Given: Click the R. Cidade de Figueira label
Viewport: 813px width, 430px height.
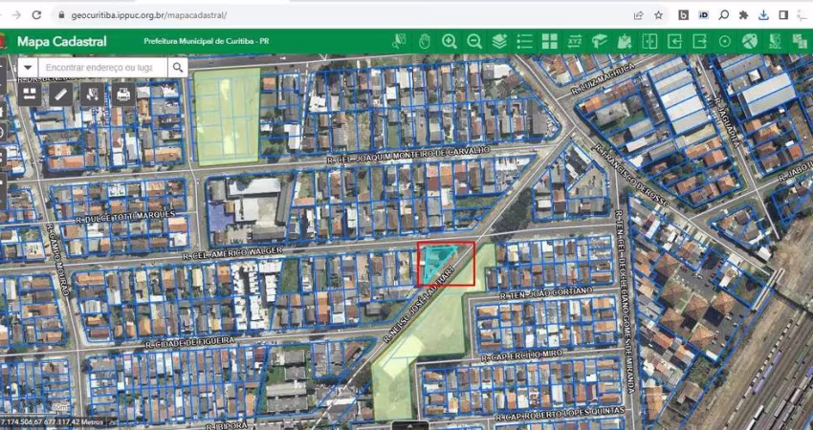Looking at the screenshot, I should tap(189, 341).
